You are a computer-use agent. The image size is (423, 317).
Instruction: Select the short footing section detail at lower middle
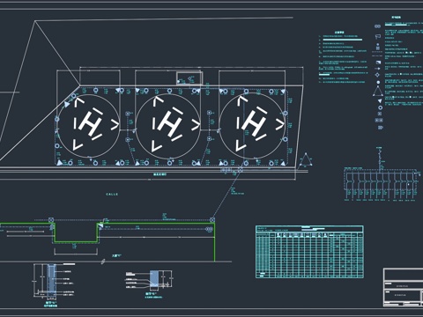[154, 279]
